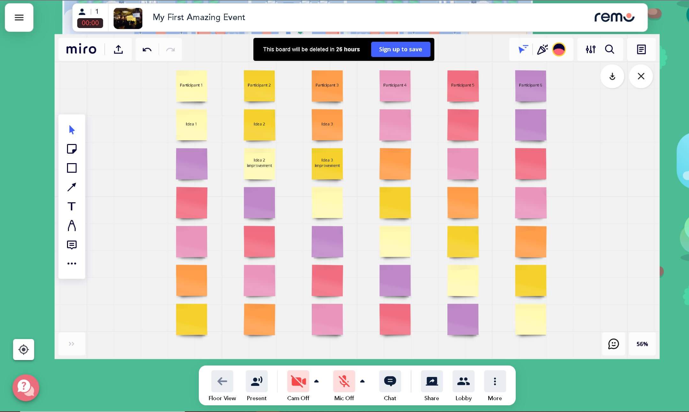Close the Miro whiteboard
Image resolution: width=689 pixels, height=412 pixels.
pyautogui.click(x=641, y=76)
